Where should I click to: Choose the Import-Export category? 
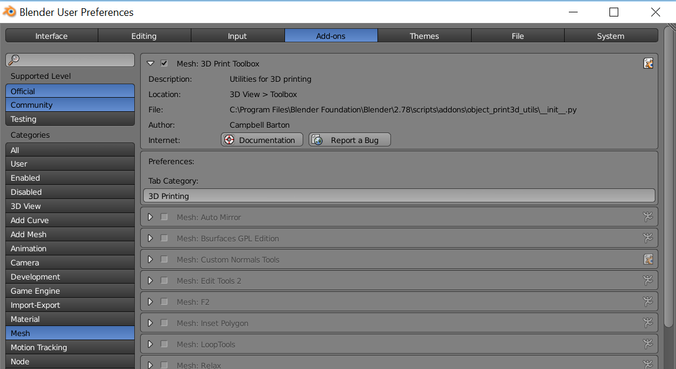coord(70,305)
